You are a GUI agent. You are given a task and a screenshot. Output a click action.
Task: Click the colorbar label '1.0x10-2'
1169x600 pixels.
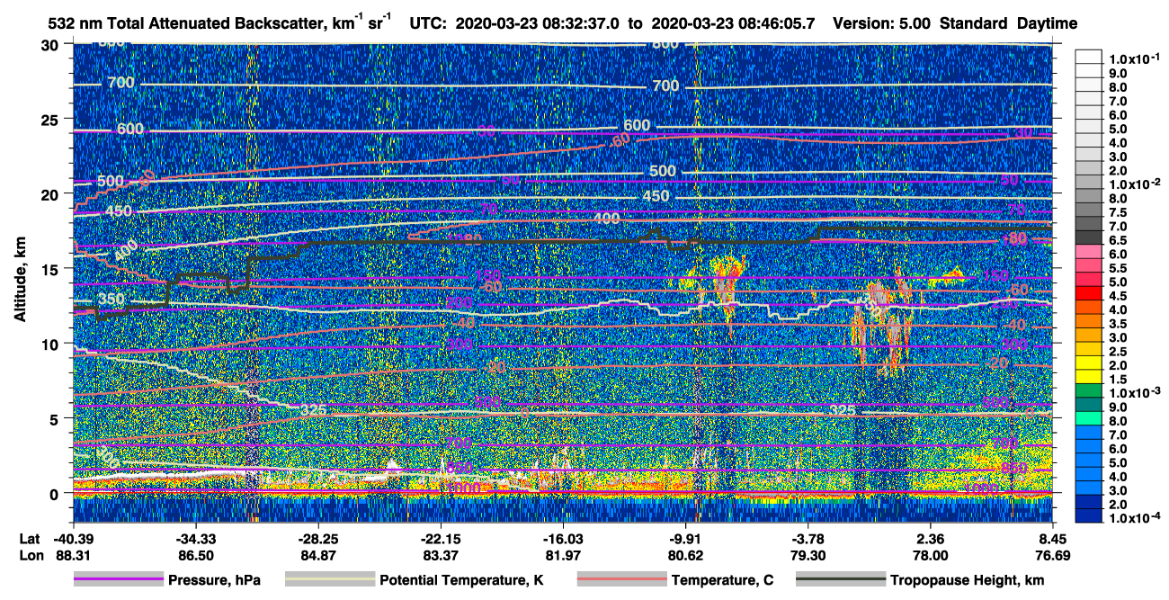click(1136, 184)
